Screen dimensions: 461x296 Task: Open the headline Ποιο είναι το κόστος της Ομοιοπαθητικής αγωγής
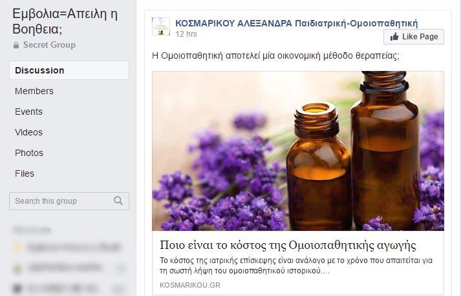[x=288, y=245]
